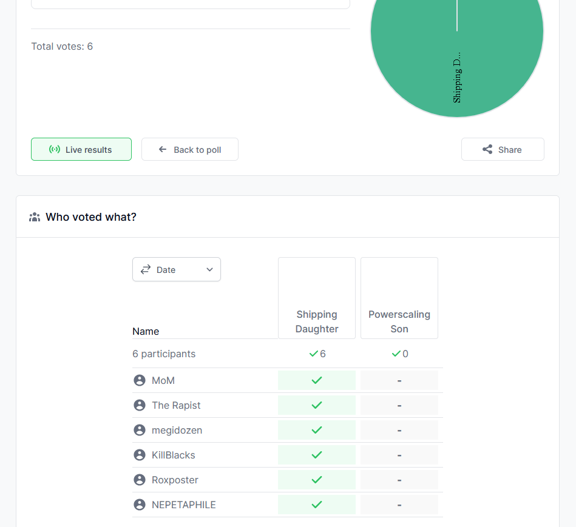Go back to the poll

(x=189, y=149)
